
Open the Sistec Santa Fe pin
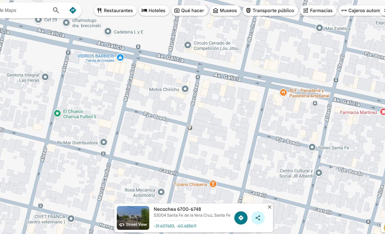[x=312, y=147]
